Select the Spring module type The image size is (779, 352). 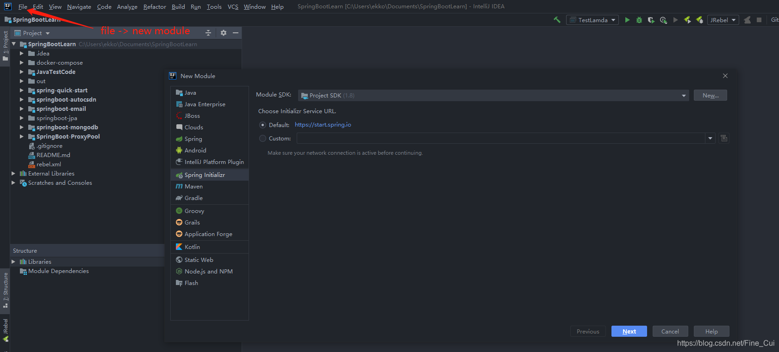tap(210, 139)
